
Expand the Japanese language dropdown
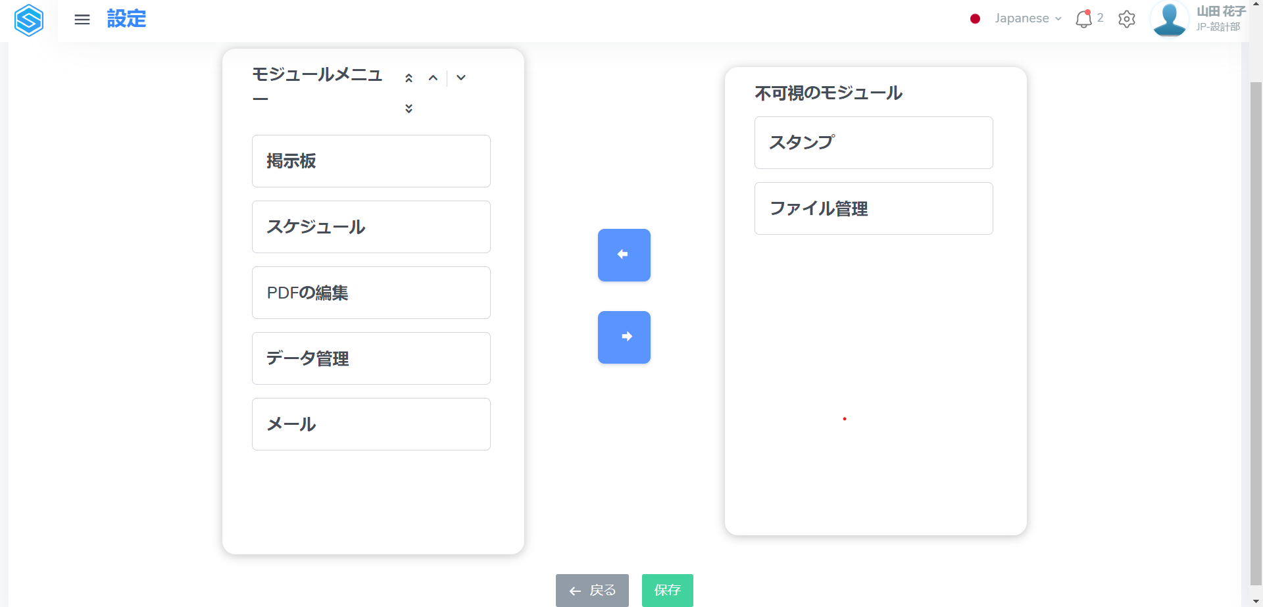[1028, 18]
